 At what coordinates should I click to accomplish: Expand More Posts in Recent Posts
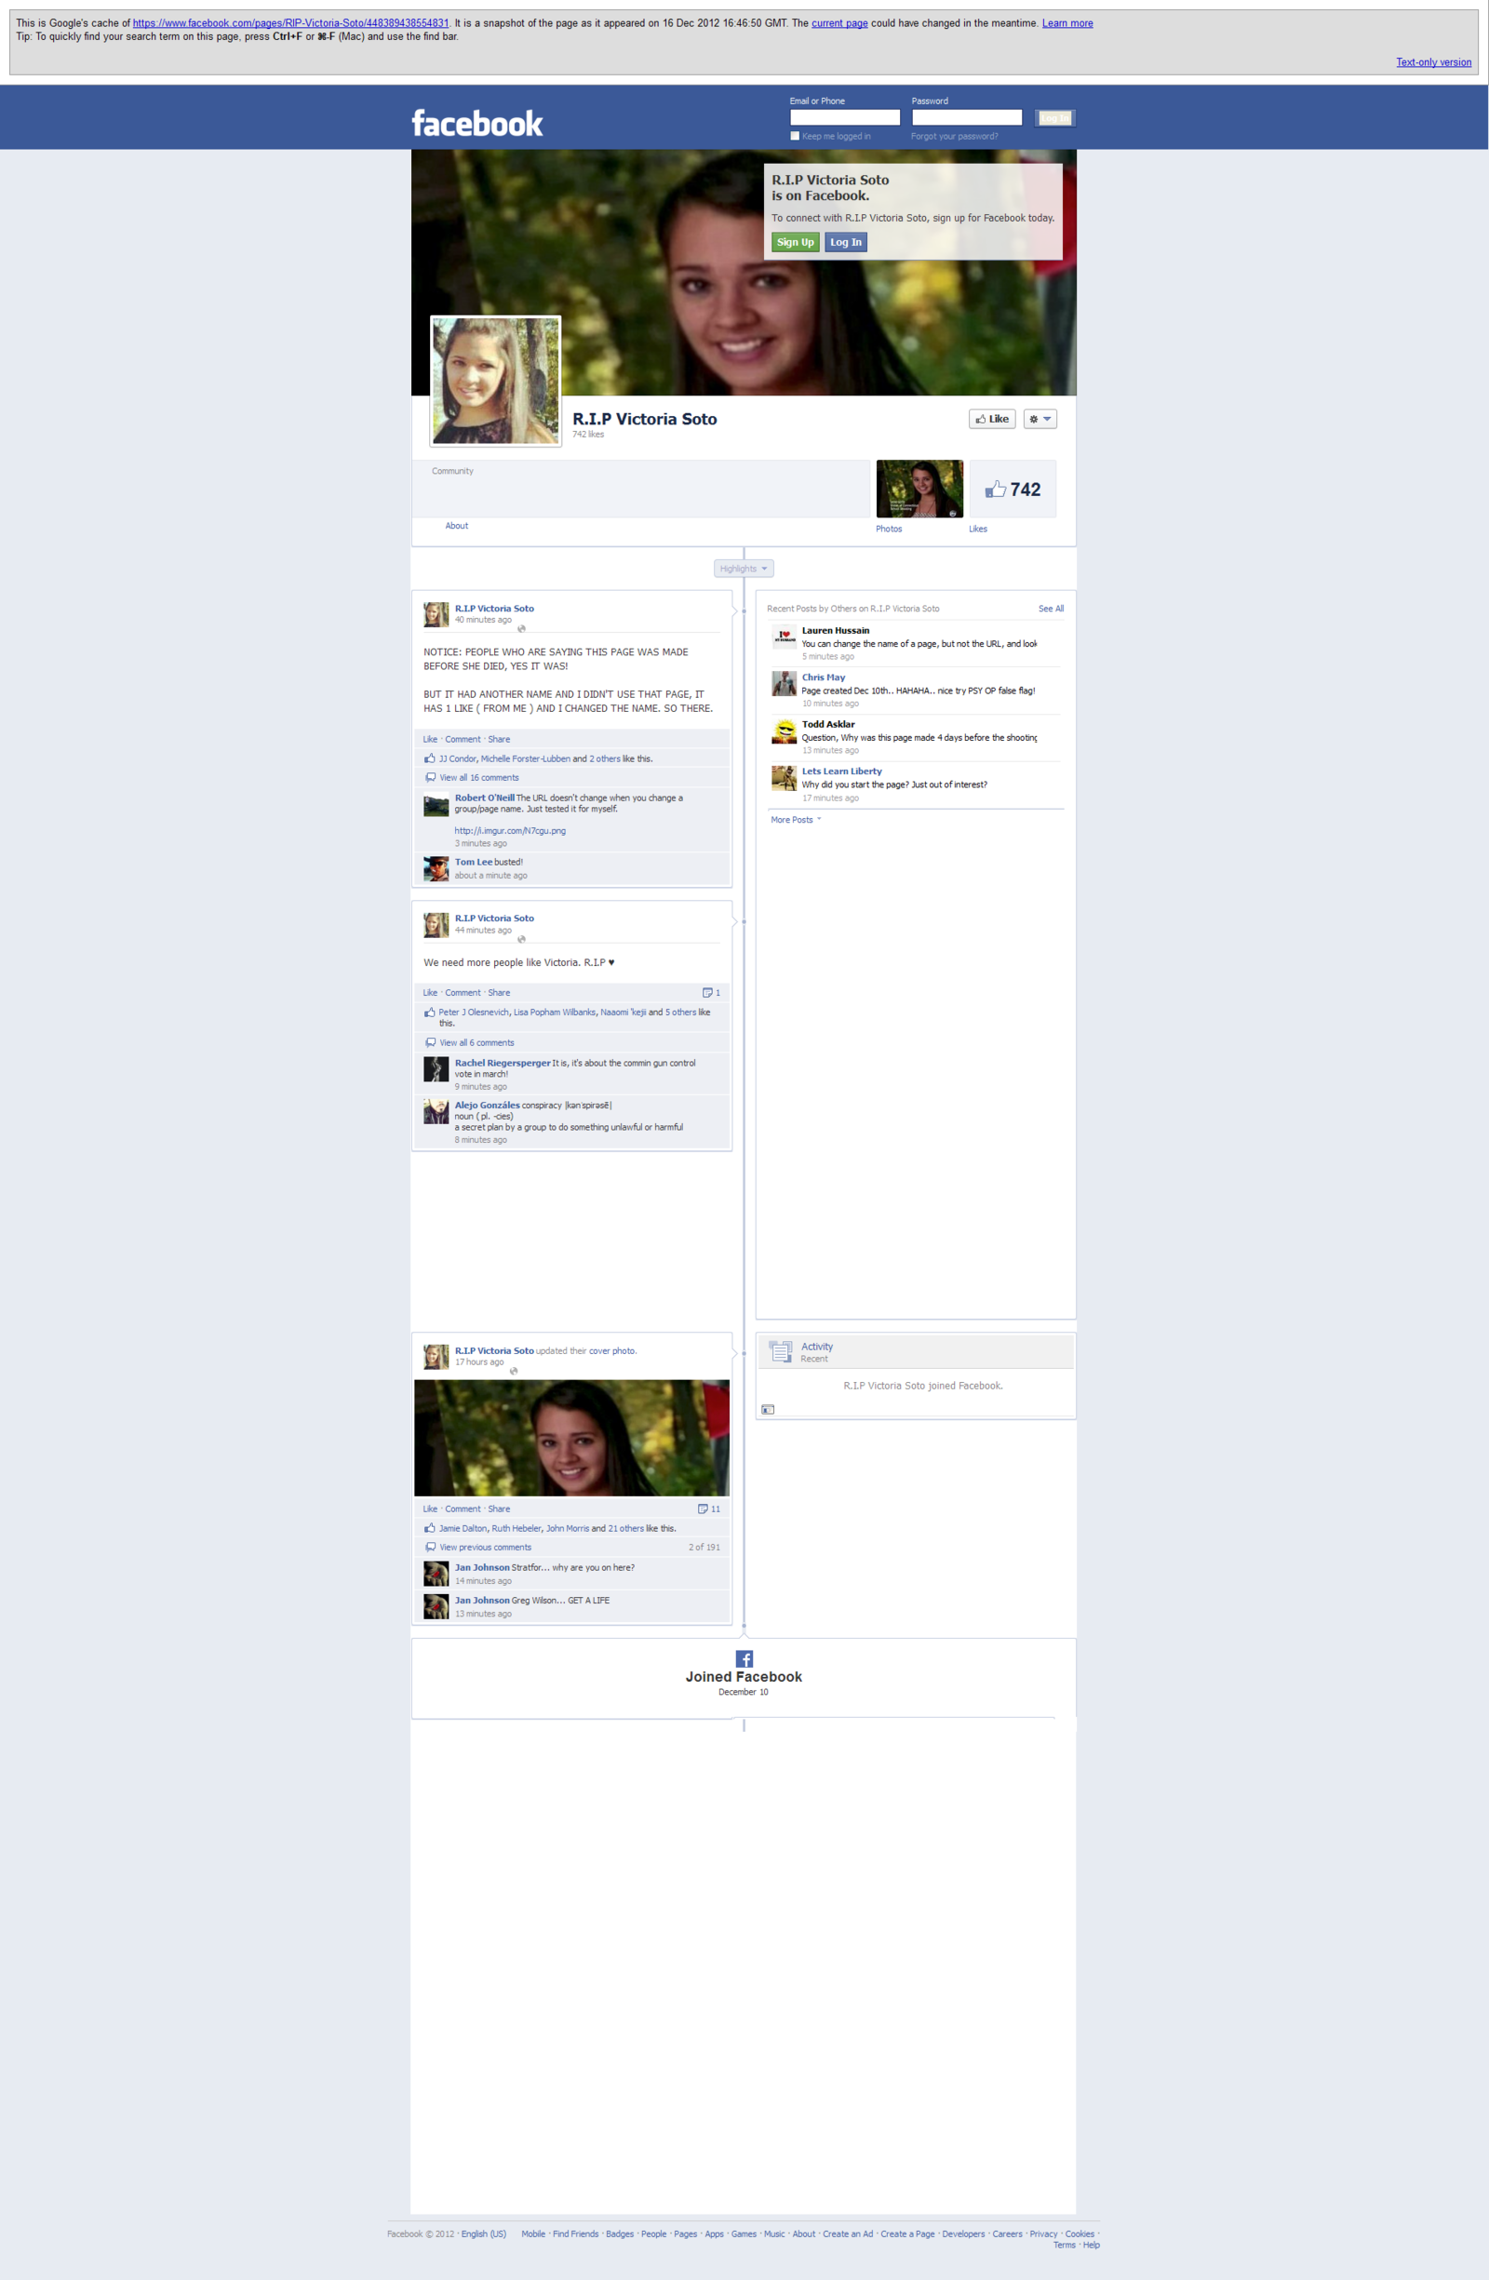[x=796, y=820]
